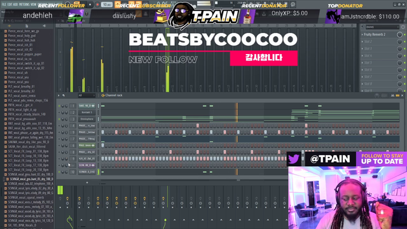Viewport: 407px width, 229px height.
Task: Expand the Slot 3 effect arrow
Action: [x=362, y=48]
